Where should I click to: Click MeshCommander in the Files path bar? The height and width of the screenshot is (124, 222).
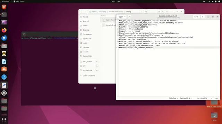point(116,11)
